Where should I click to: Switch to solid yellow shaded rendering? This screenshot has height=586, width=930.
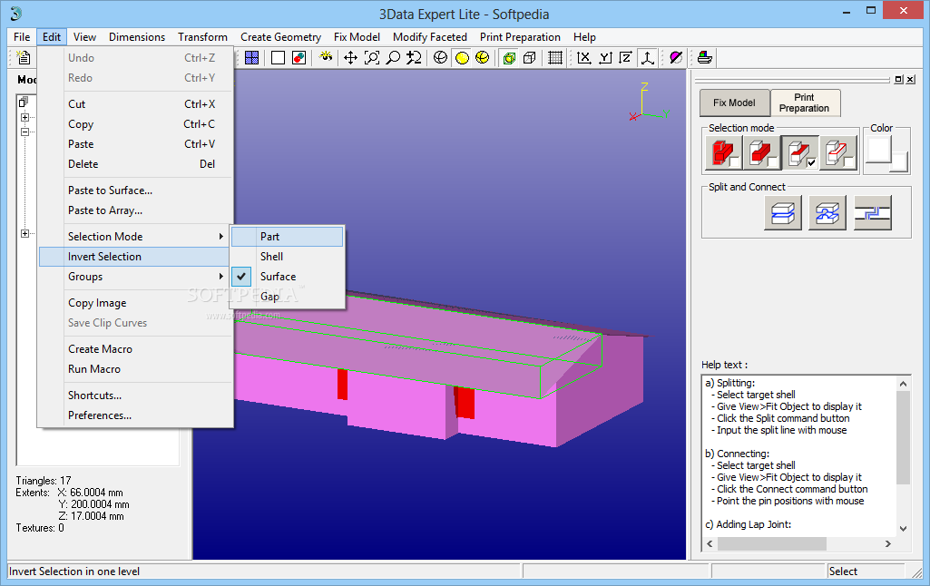click(462, 57)
